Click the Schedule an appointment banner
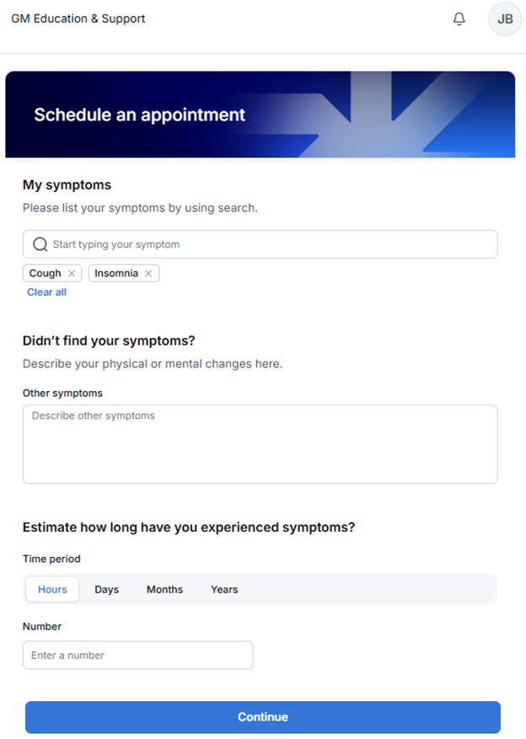This screenshot has width=526, height=739. pyautogui.click(x=140, y=115)
